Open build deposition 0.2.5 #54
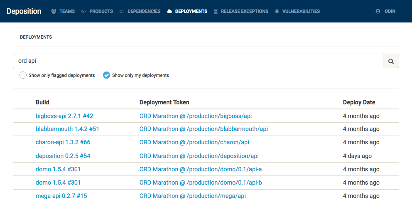The image size is (412, 205). click(63, 156)
